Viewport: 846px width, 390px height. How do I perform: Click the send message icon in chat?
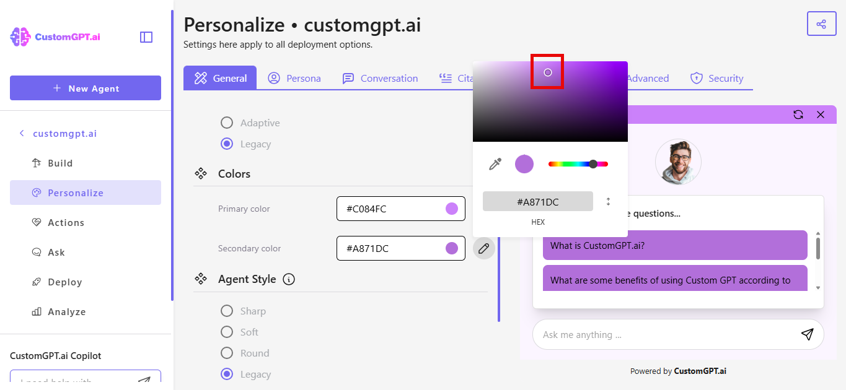(807, 334)
